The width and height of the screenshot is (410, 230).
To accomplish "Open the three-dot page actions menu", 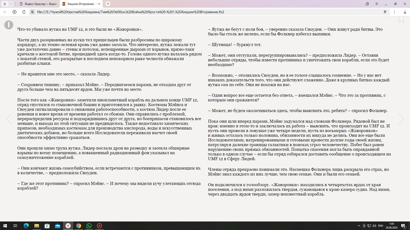I will [x=394, y=12].
